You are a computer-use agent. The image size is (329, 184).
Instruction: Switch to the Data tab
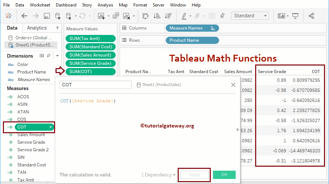click(x=12, y=28)
